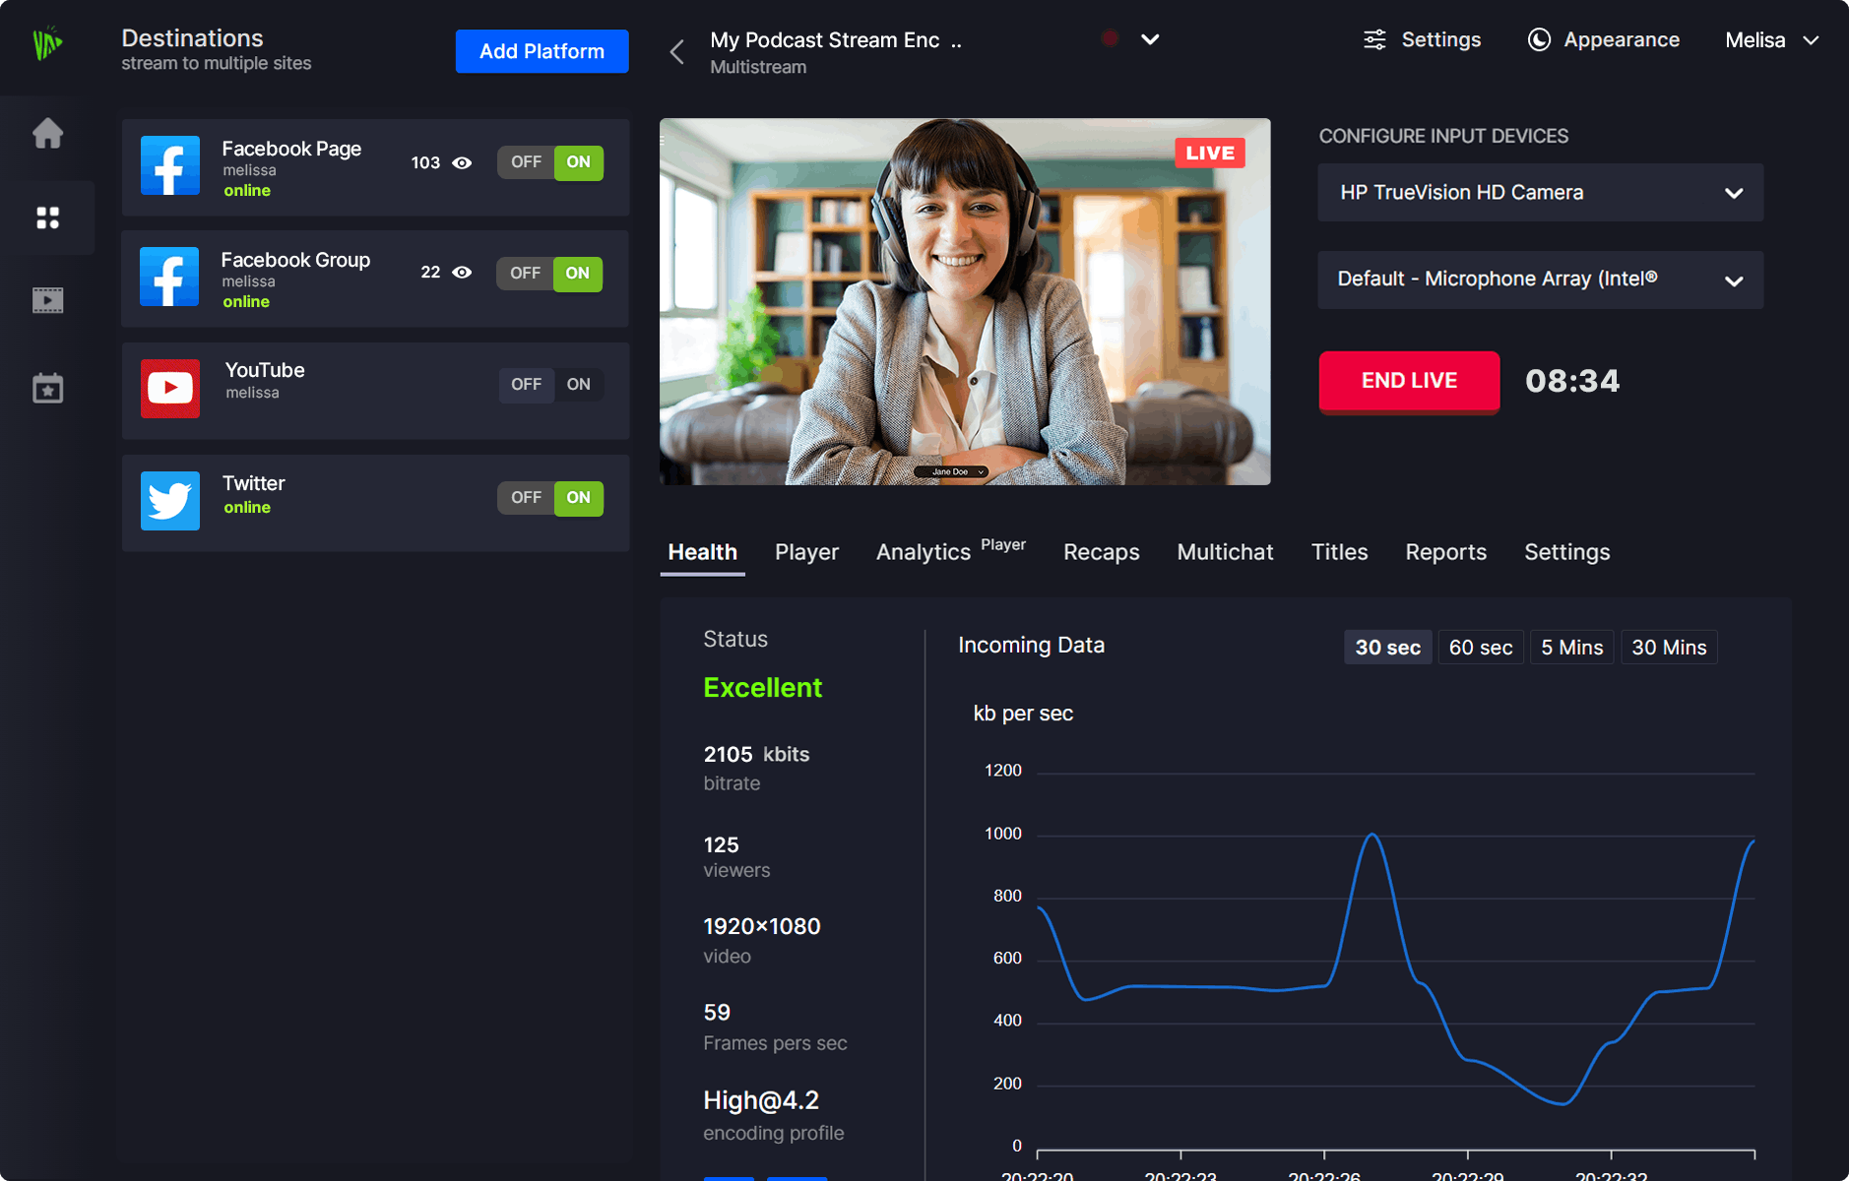
Task: Click the Twitter bird icon
Action: [x=170, y=501]
